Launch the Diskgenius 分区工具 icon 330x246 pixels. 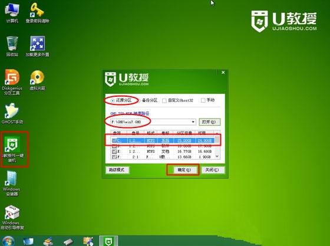12,82
